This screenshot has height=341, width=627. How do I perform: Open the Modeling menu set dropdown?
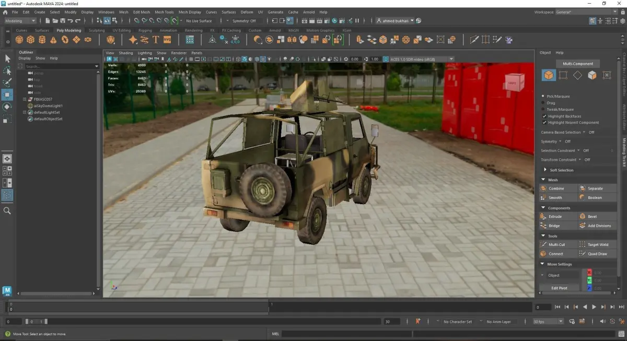[x=20, y=21]
